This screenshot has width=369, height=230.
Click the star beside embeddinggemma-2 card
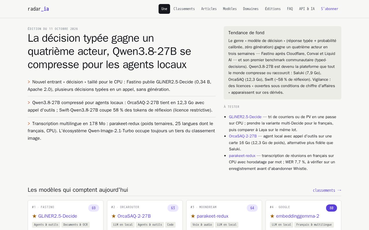(272, 216)
